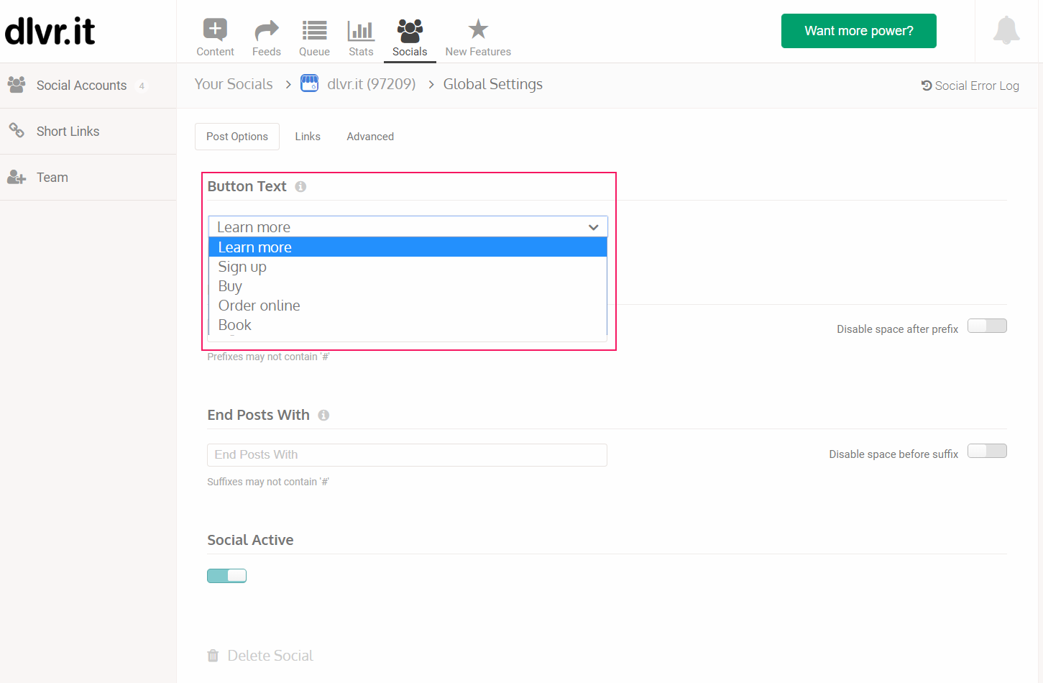The width and height of the screenshot is (1043, 683).
Task: Go to Your Socials breadcrumb
Action: [234, 84]
